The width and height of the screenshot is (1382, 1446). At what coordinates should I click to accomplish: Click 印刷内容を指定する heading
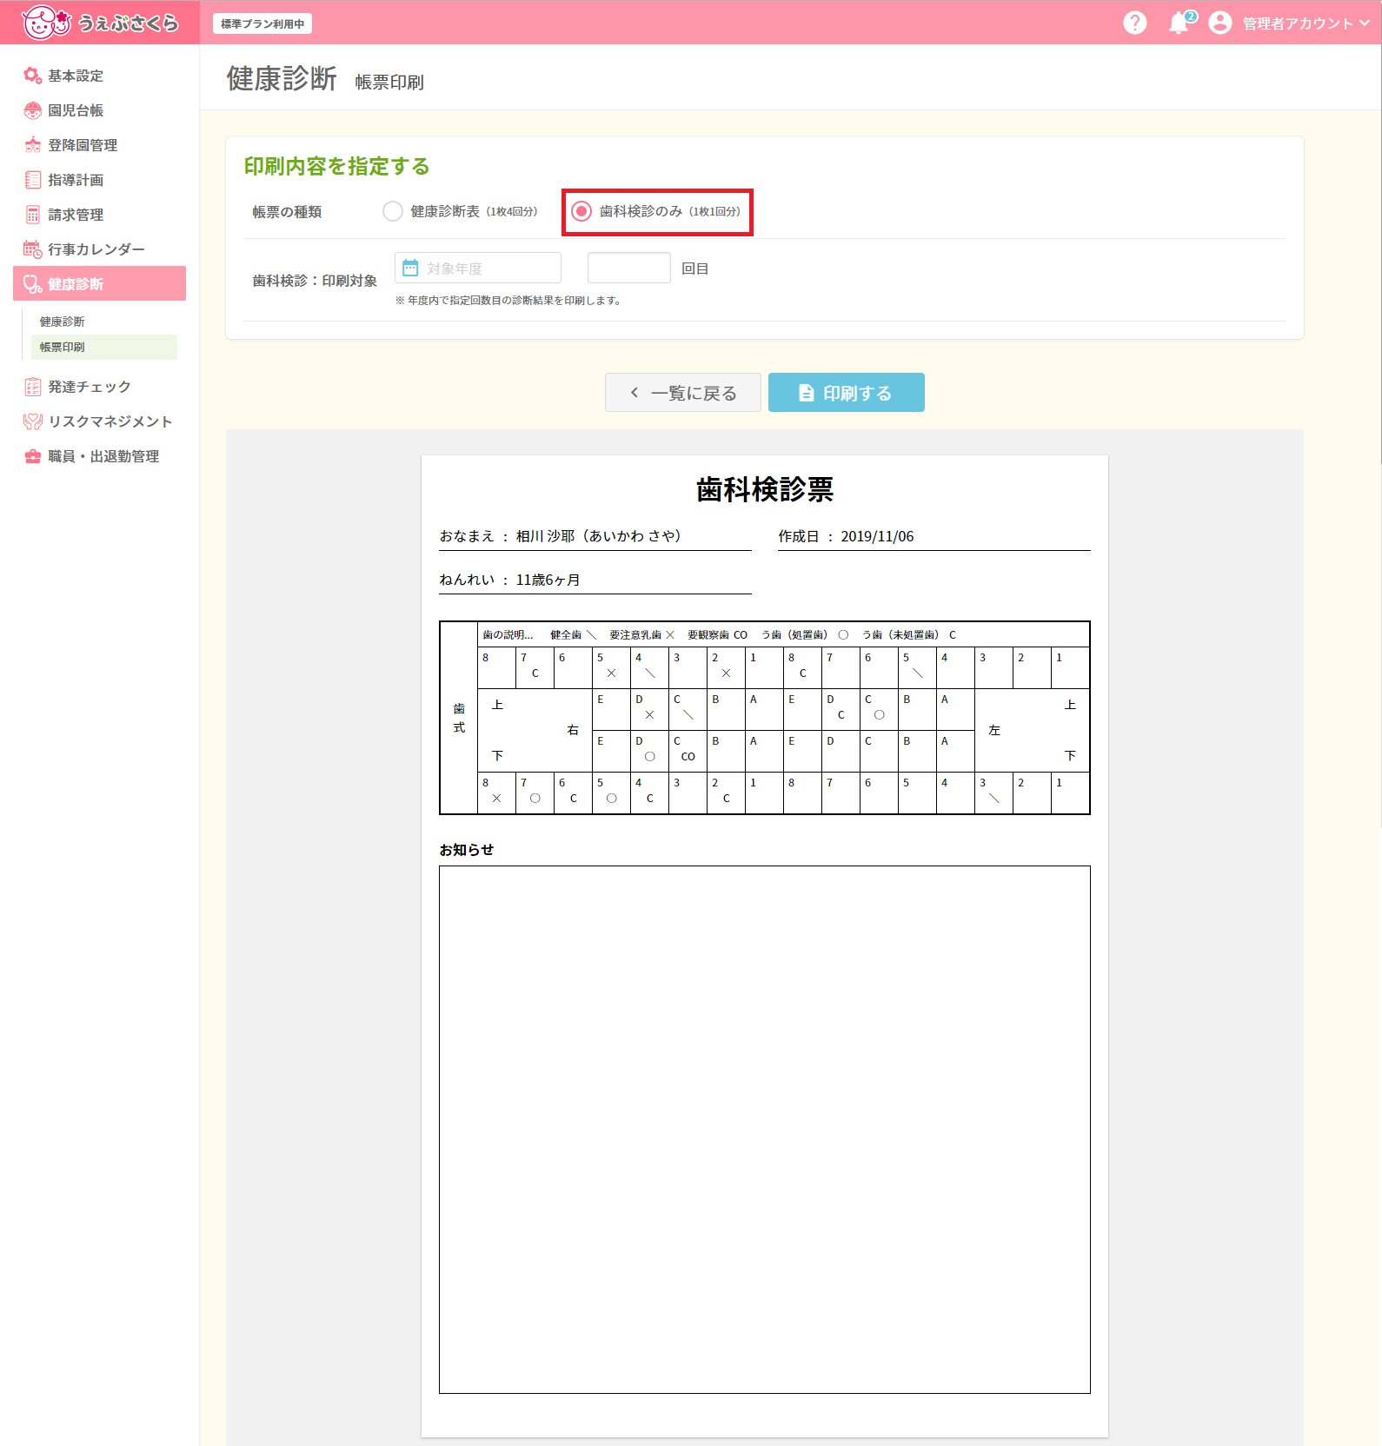click(x=337, y=166)
